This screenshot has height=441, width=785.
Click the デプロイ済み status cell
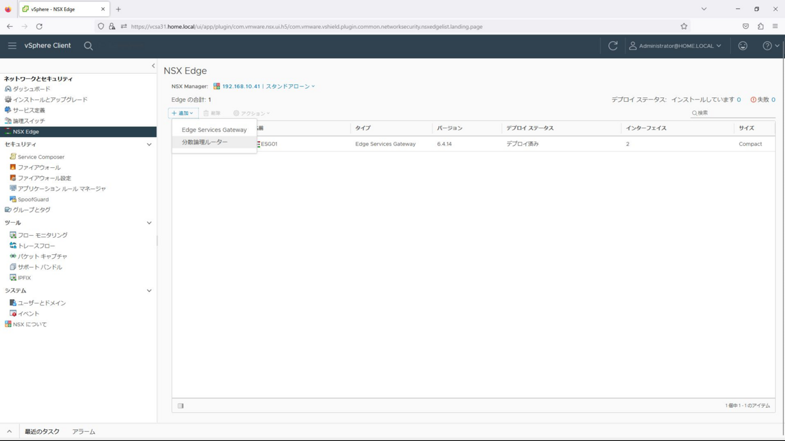[x=523, y=144]
